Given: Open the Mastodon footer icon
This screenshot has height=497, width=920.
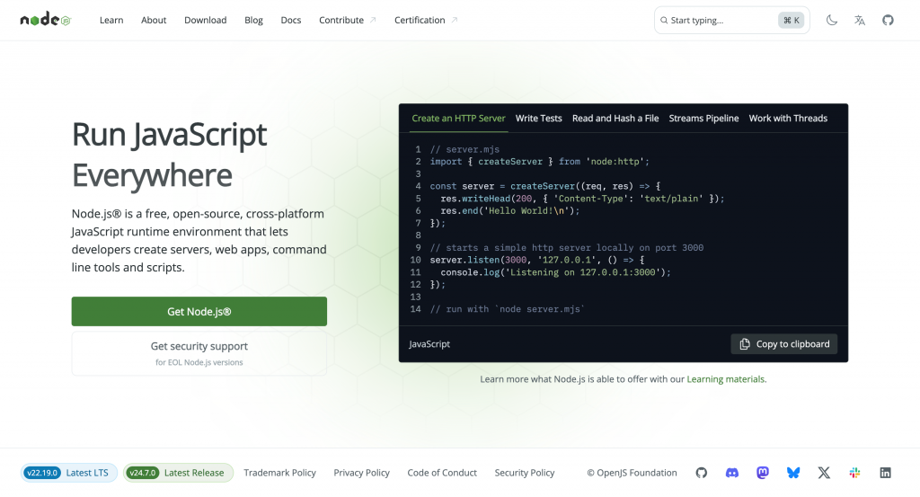Looking at the screenshot, I should [x=762, y=473].
